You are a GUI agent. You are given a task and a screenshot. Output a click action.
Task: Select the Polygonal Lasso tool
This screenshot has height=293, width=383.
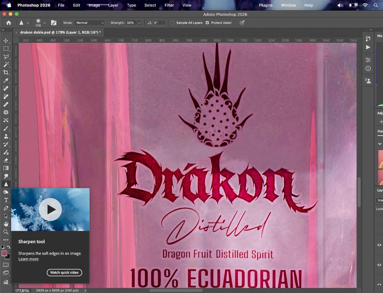pyautogui.click(x=6, y=57)
